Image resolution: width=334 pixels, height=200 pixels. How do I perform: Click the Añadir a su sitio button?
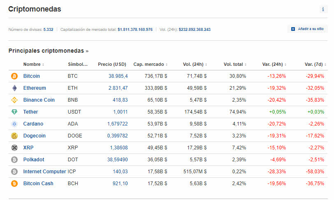click(307, 29)
